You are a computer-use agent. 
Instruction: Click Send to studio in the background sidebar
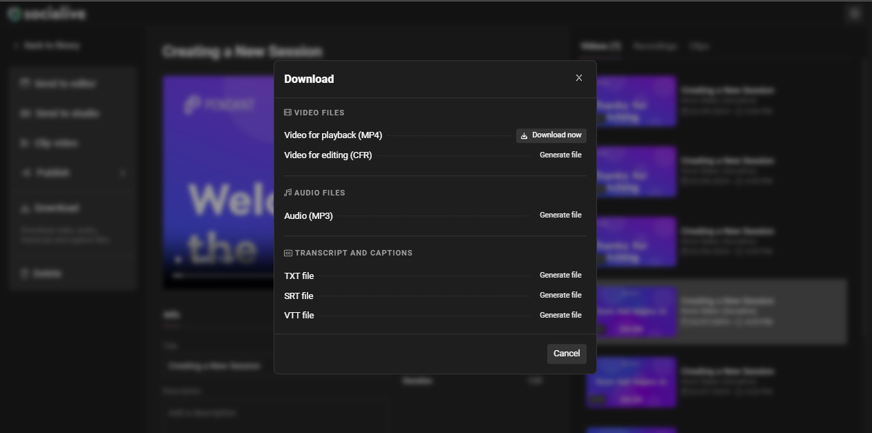click(73, 113)
